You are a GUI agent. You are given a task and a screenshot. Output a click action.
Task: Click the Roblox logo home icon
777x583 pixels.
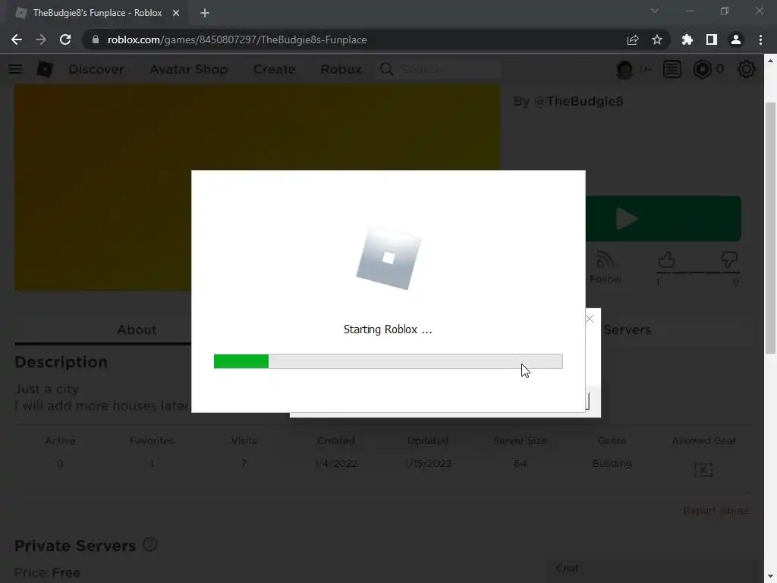[x=45, y=69]
